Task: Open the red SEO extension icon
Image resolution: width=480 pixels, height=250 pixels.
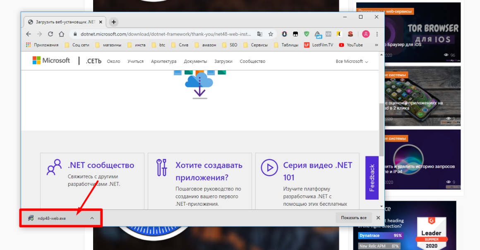Action: [x=350, y=34]
